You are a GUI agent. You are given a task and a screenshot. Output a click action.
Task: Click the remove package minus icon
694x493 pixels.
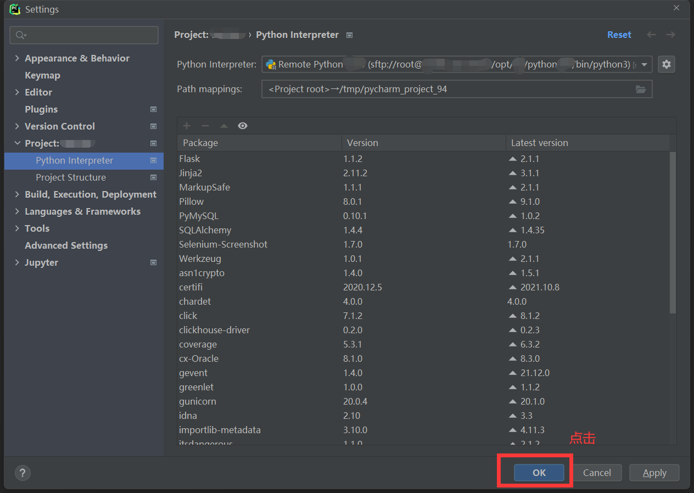click(205, 126)
